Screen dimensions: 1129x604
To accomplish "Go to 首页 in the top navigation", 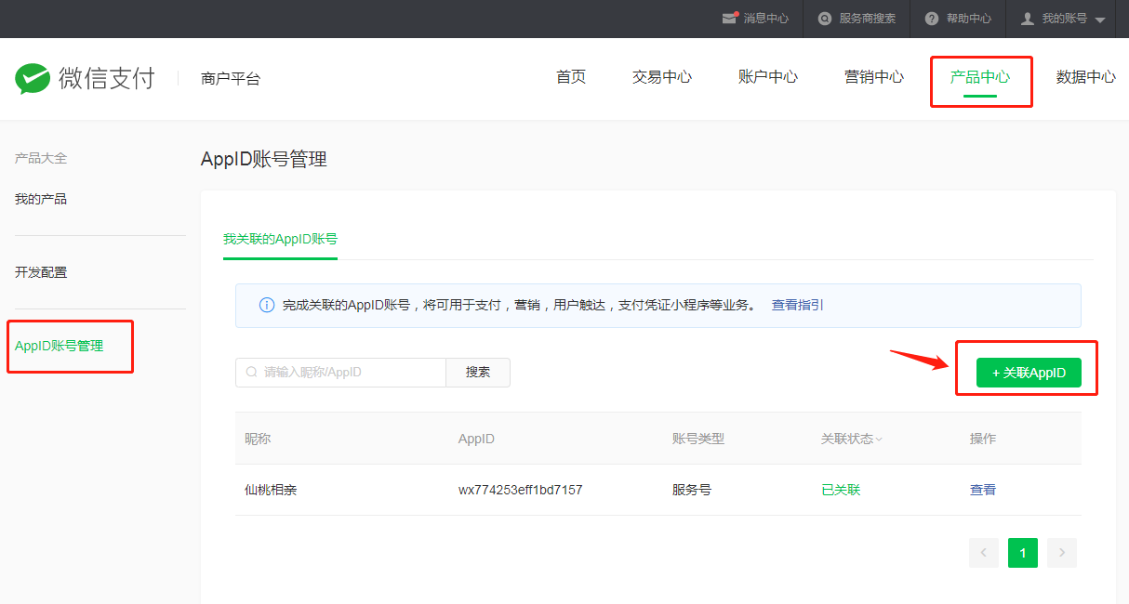I will click(571, 77).
